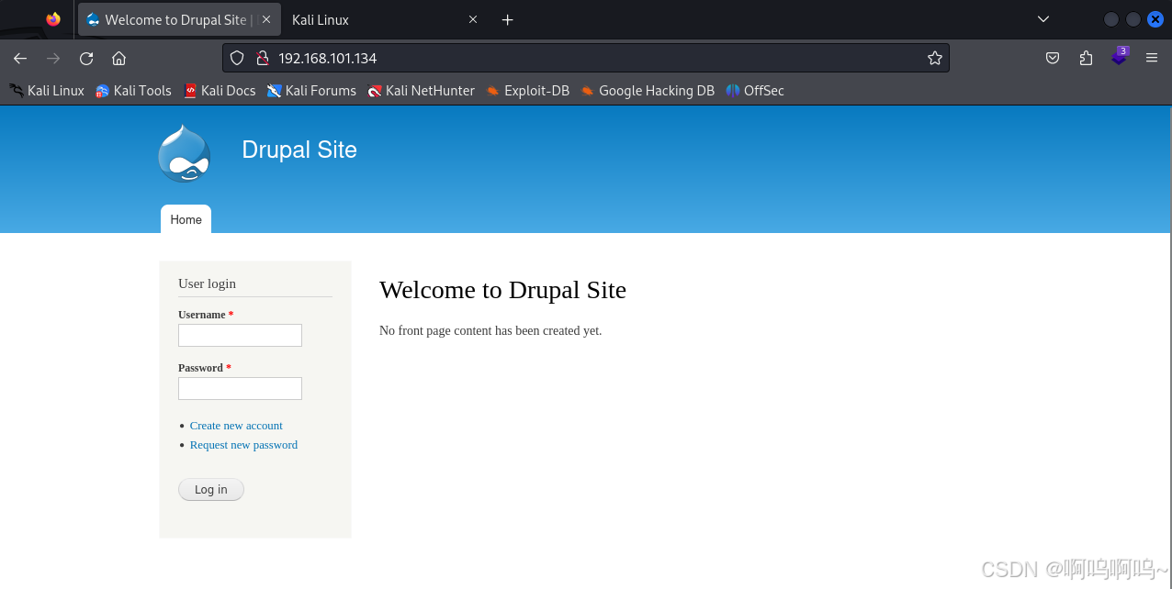Expand the list-all-tabs chevron
This screenshot has width=1172, height=589.
tap(1042, 19)
